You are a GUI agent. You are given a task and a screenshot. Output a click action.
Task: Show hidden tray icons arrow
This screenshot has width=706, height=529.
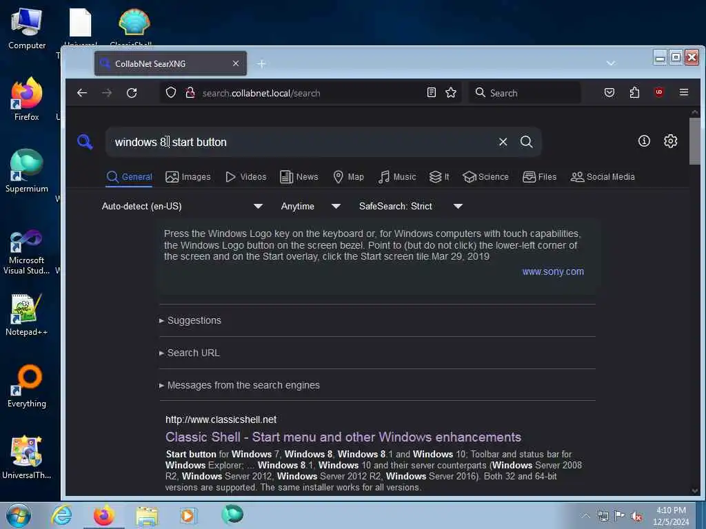[x=585, y=516]
